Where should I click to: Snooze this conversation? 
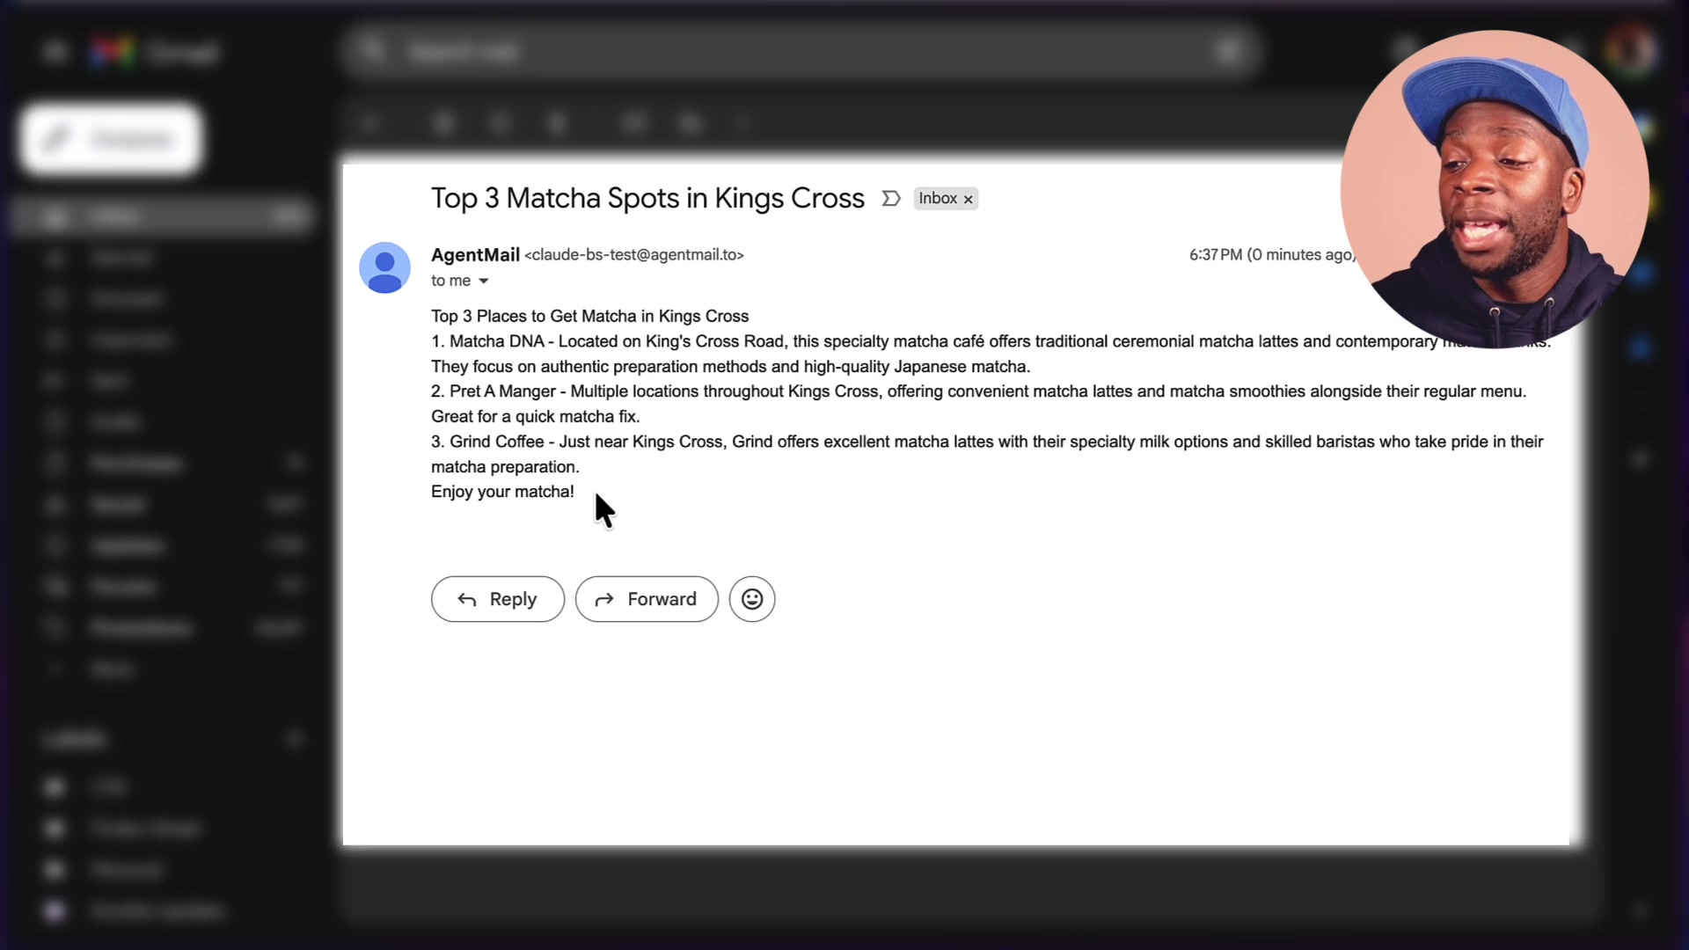pos(690,123)
